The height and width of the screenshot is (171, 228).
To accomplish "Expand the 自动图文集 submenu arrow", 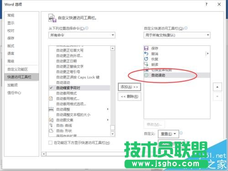I will pyautogui.click(x=108, y=120).
